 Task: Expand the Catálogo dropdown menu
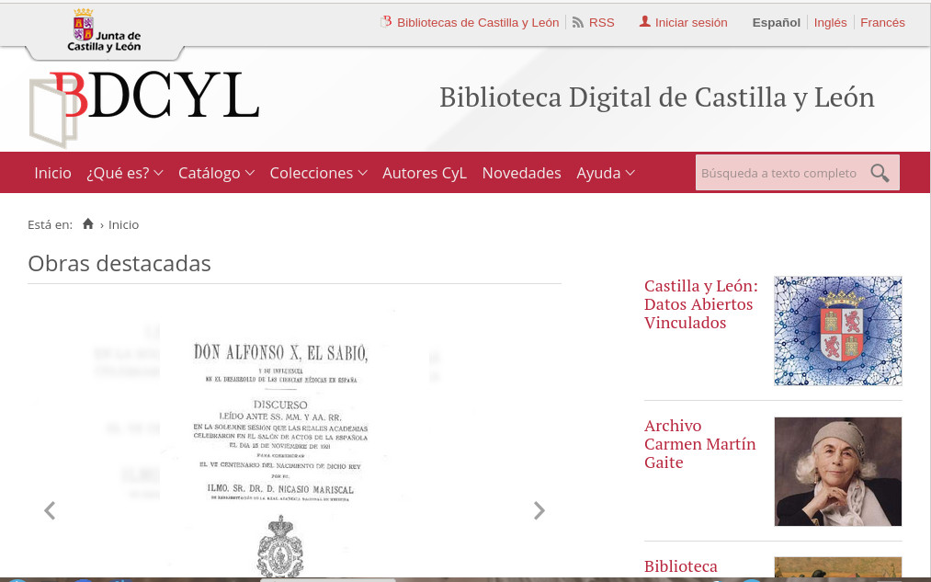click(216, 173)
